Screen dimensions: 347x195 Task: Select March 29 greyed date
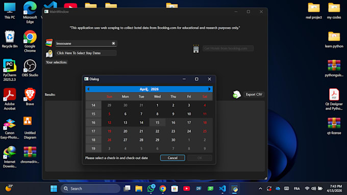coord(109,105)
